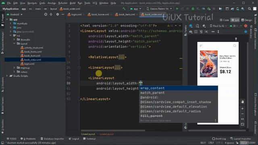Click the vertical expand arrows icon
The image size is (258, 145).
tap(218, 31)
